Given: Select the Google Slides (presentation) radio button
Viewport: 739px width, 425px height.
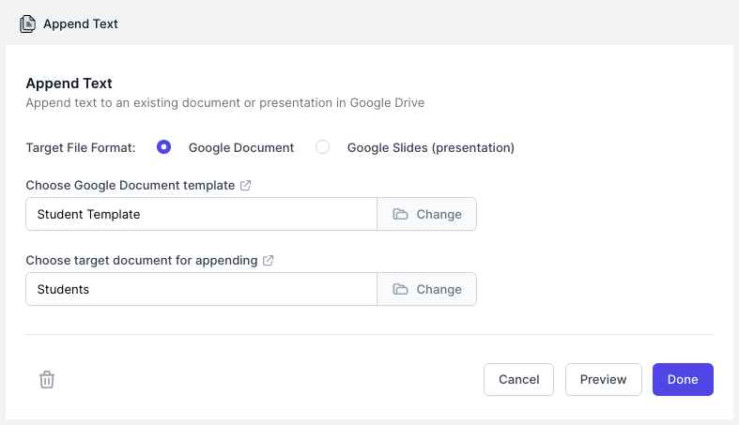Looking at the screenshot, I should (x=322, y=147).
